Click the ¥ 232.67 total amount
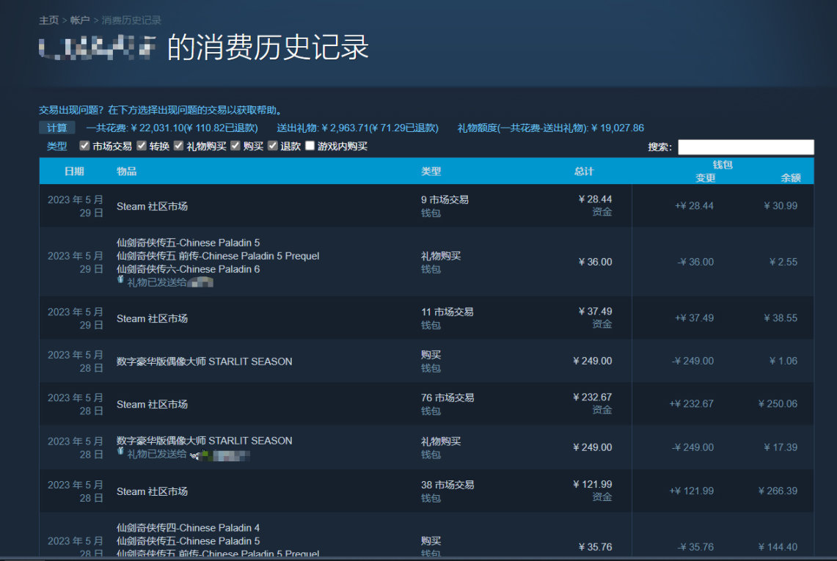837x561 pixels. pos(592,397)
